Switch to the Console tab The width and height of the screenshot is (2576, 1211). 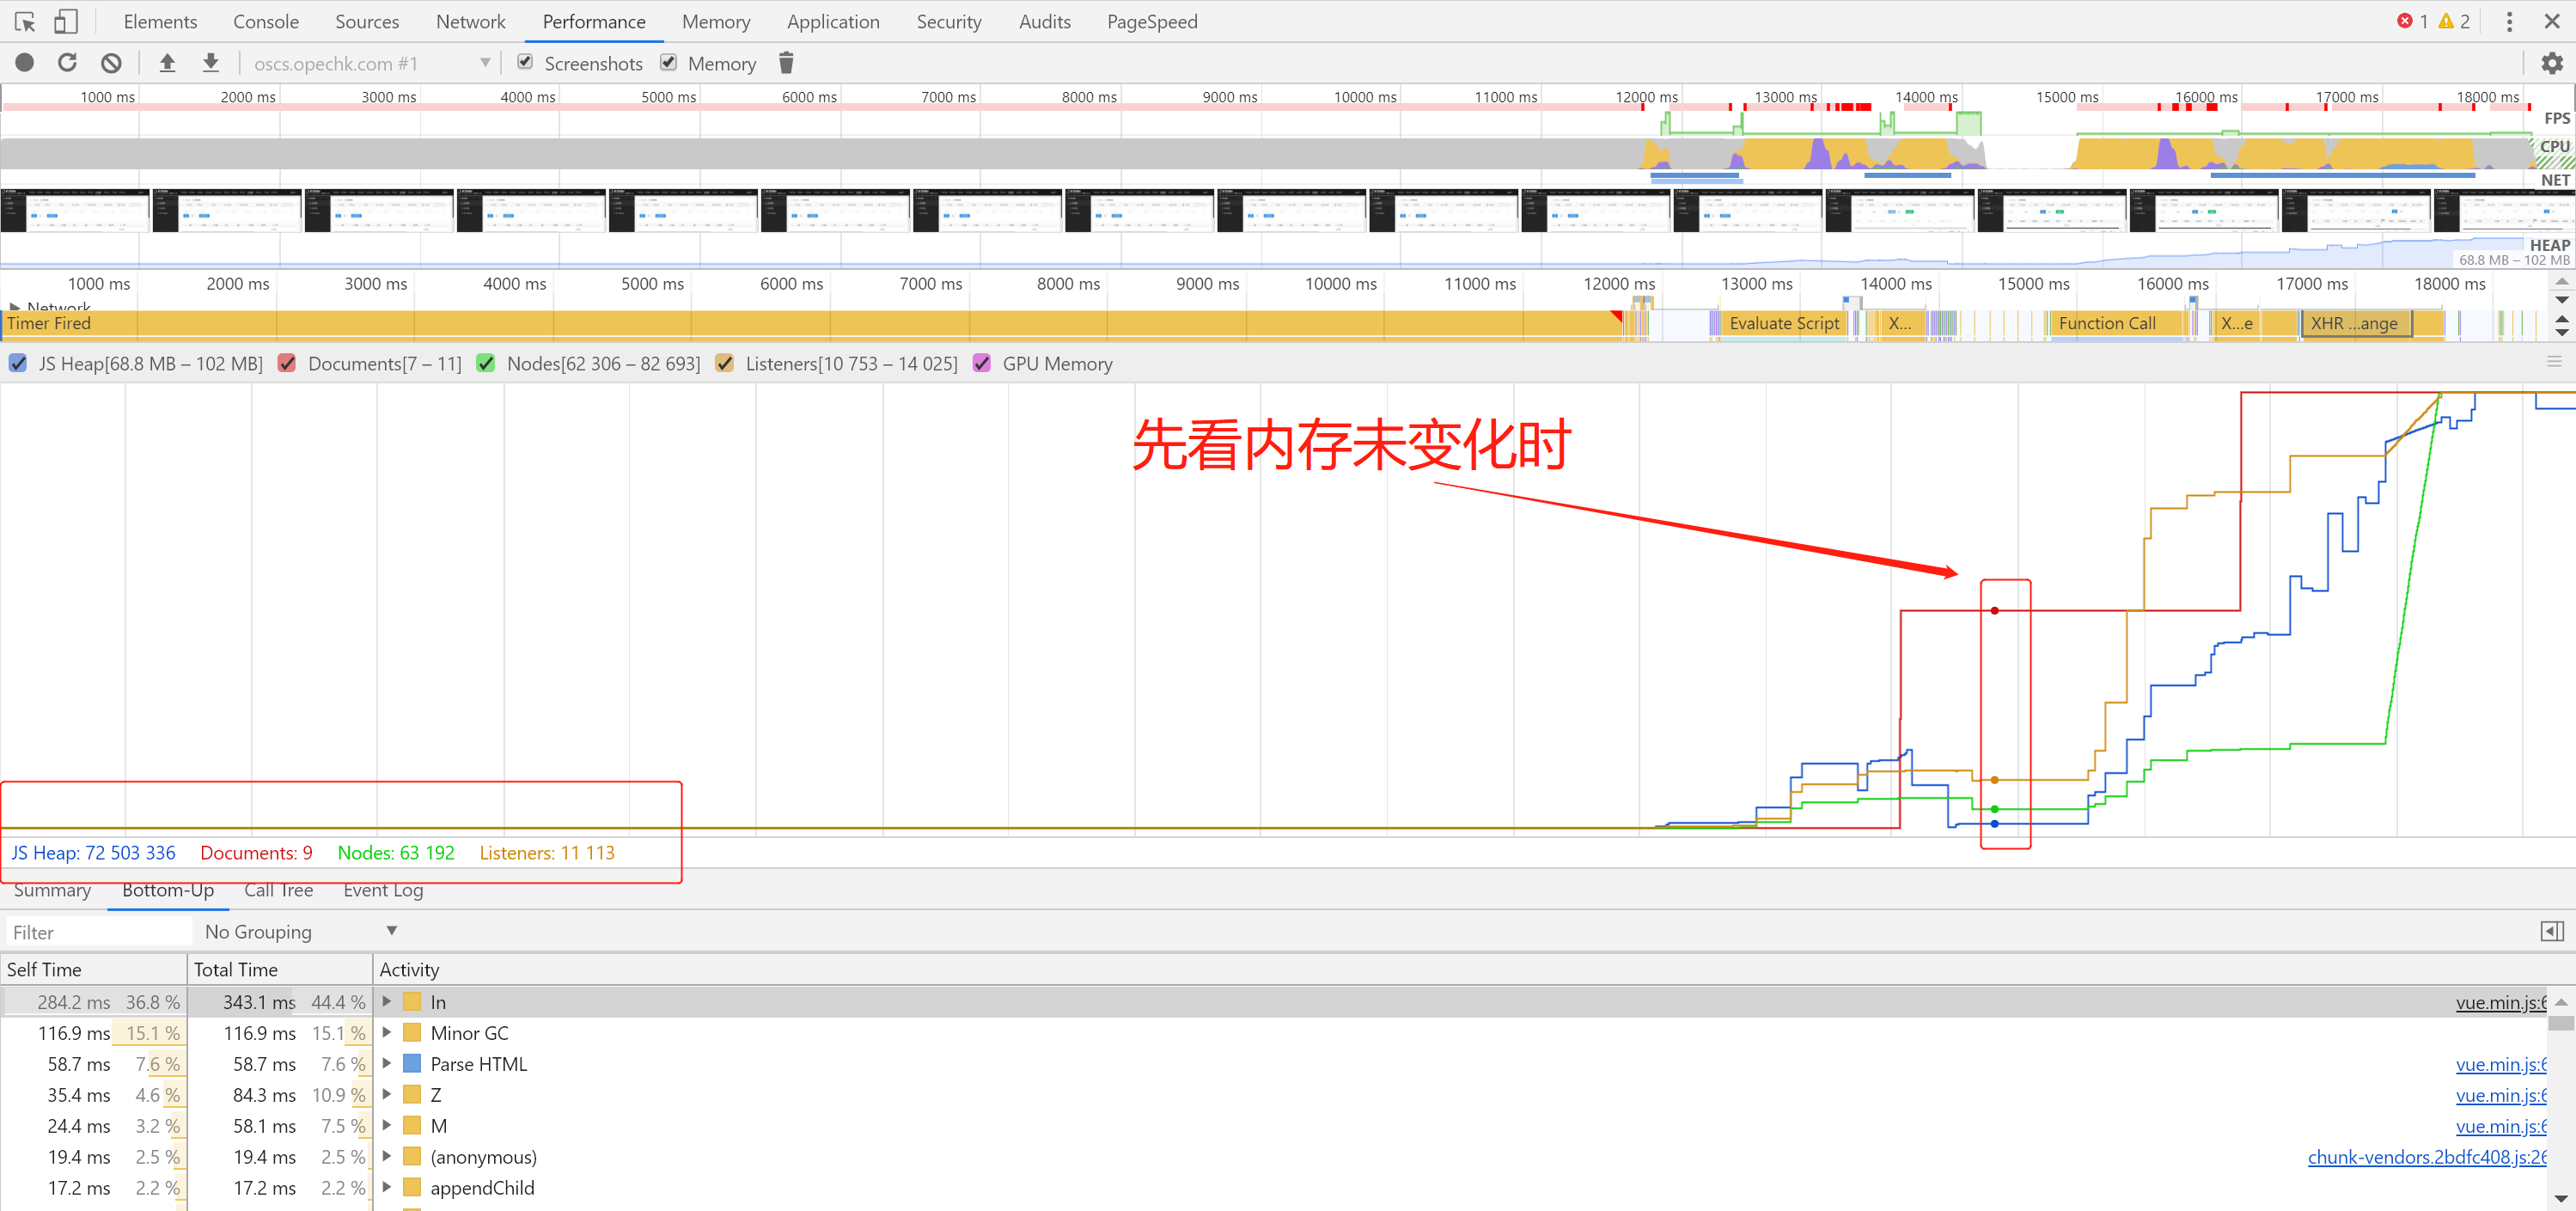pyautogui.click(x=266, y=21)
